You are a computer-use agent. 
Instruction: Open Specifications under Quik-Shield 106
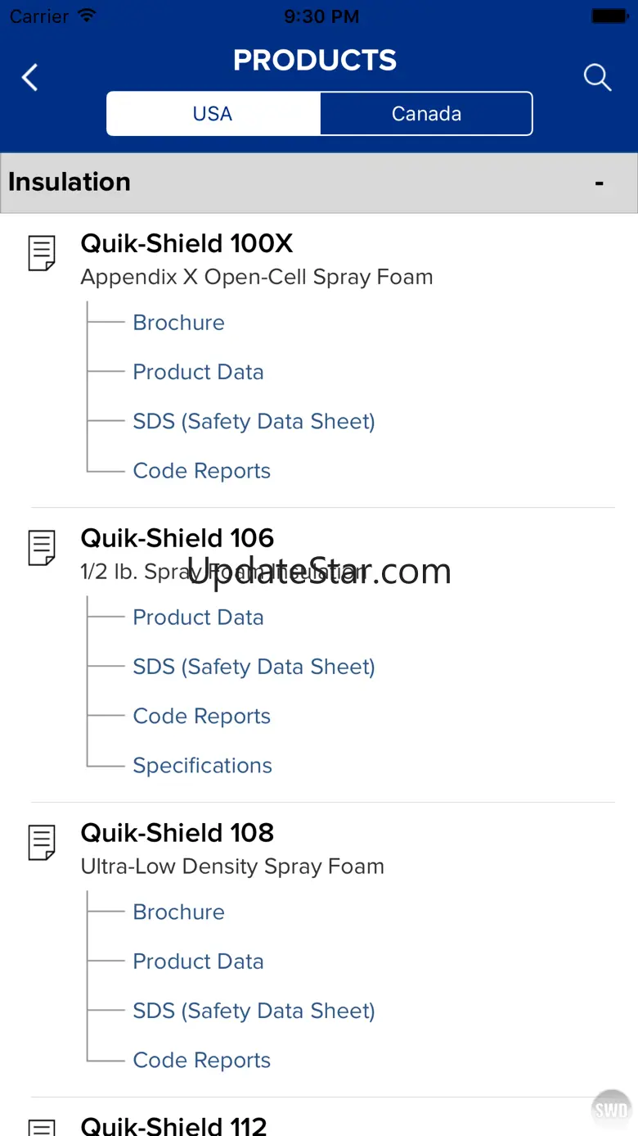[202, 765]
